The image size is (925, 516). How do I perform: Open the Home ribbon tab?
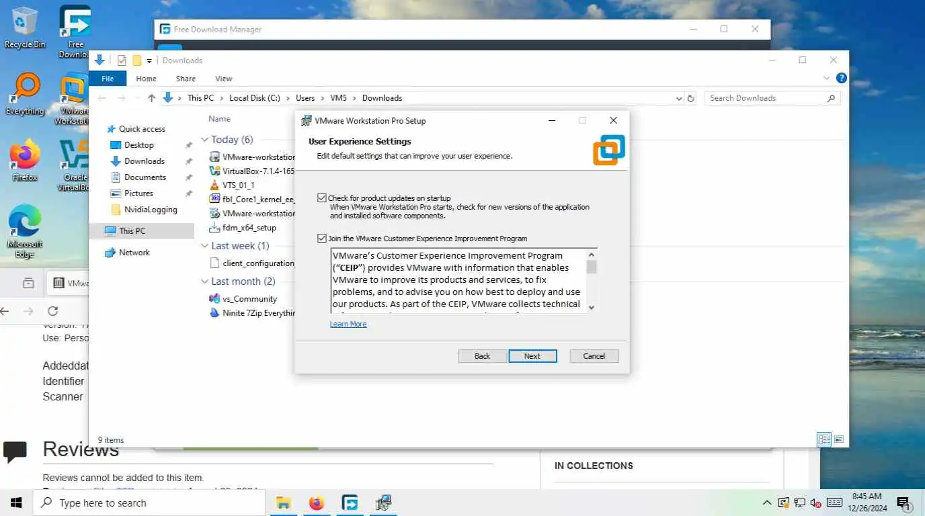146,79
